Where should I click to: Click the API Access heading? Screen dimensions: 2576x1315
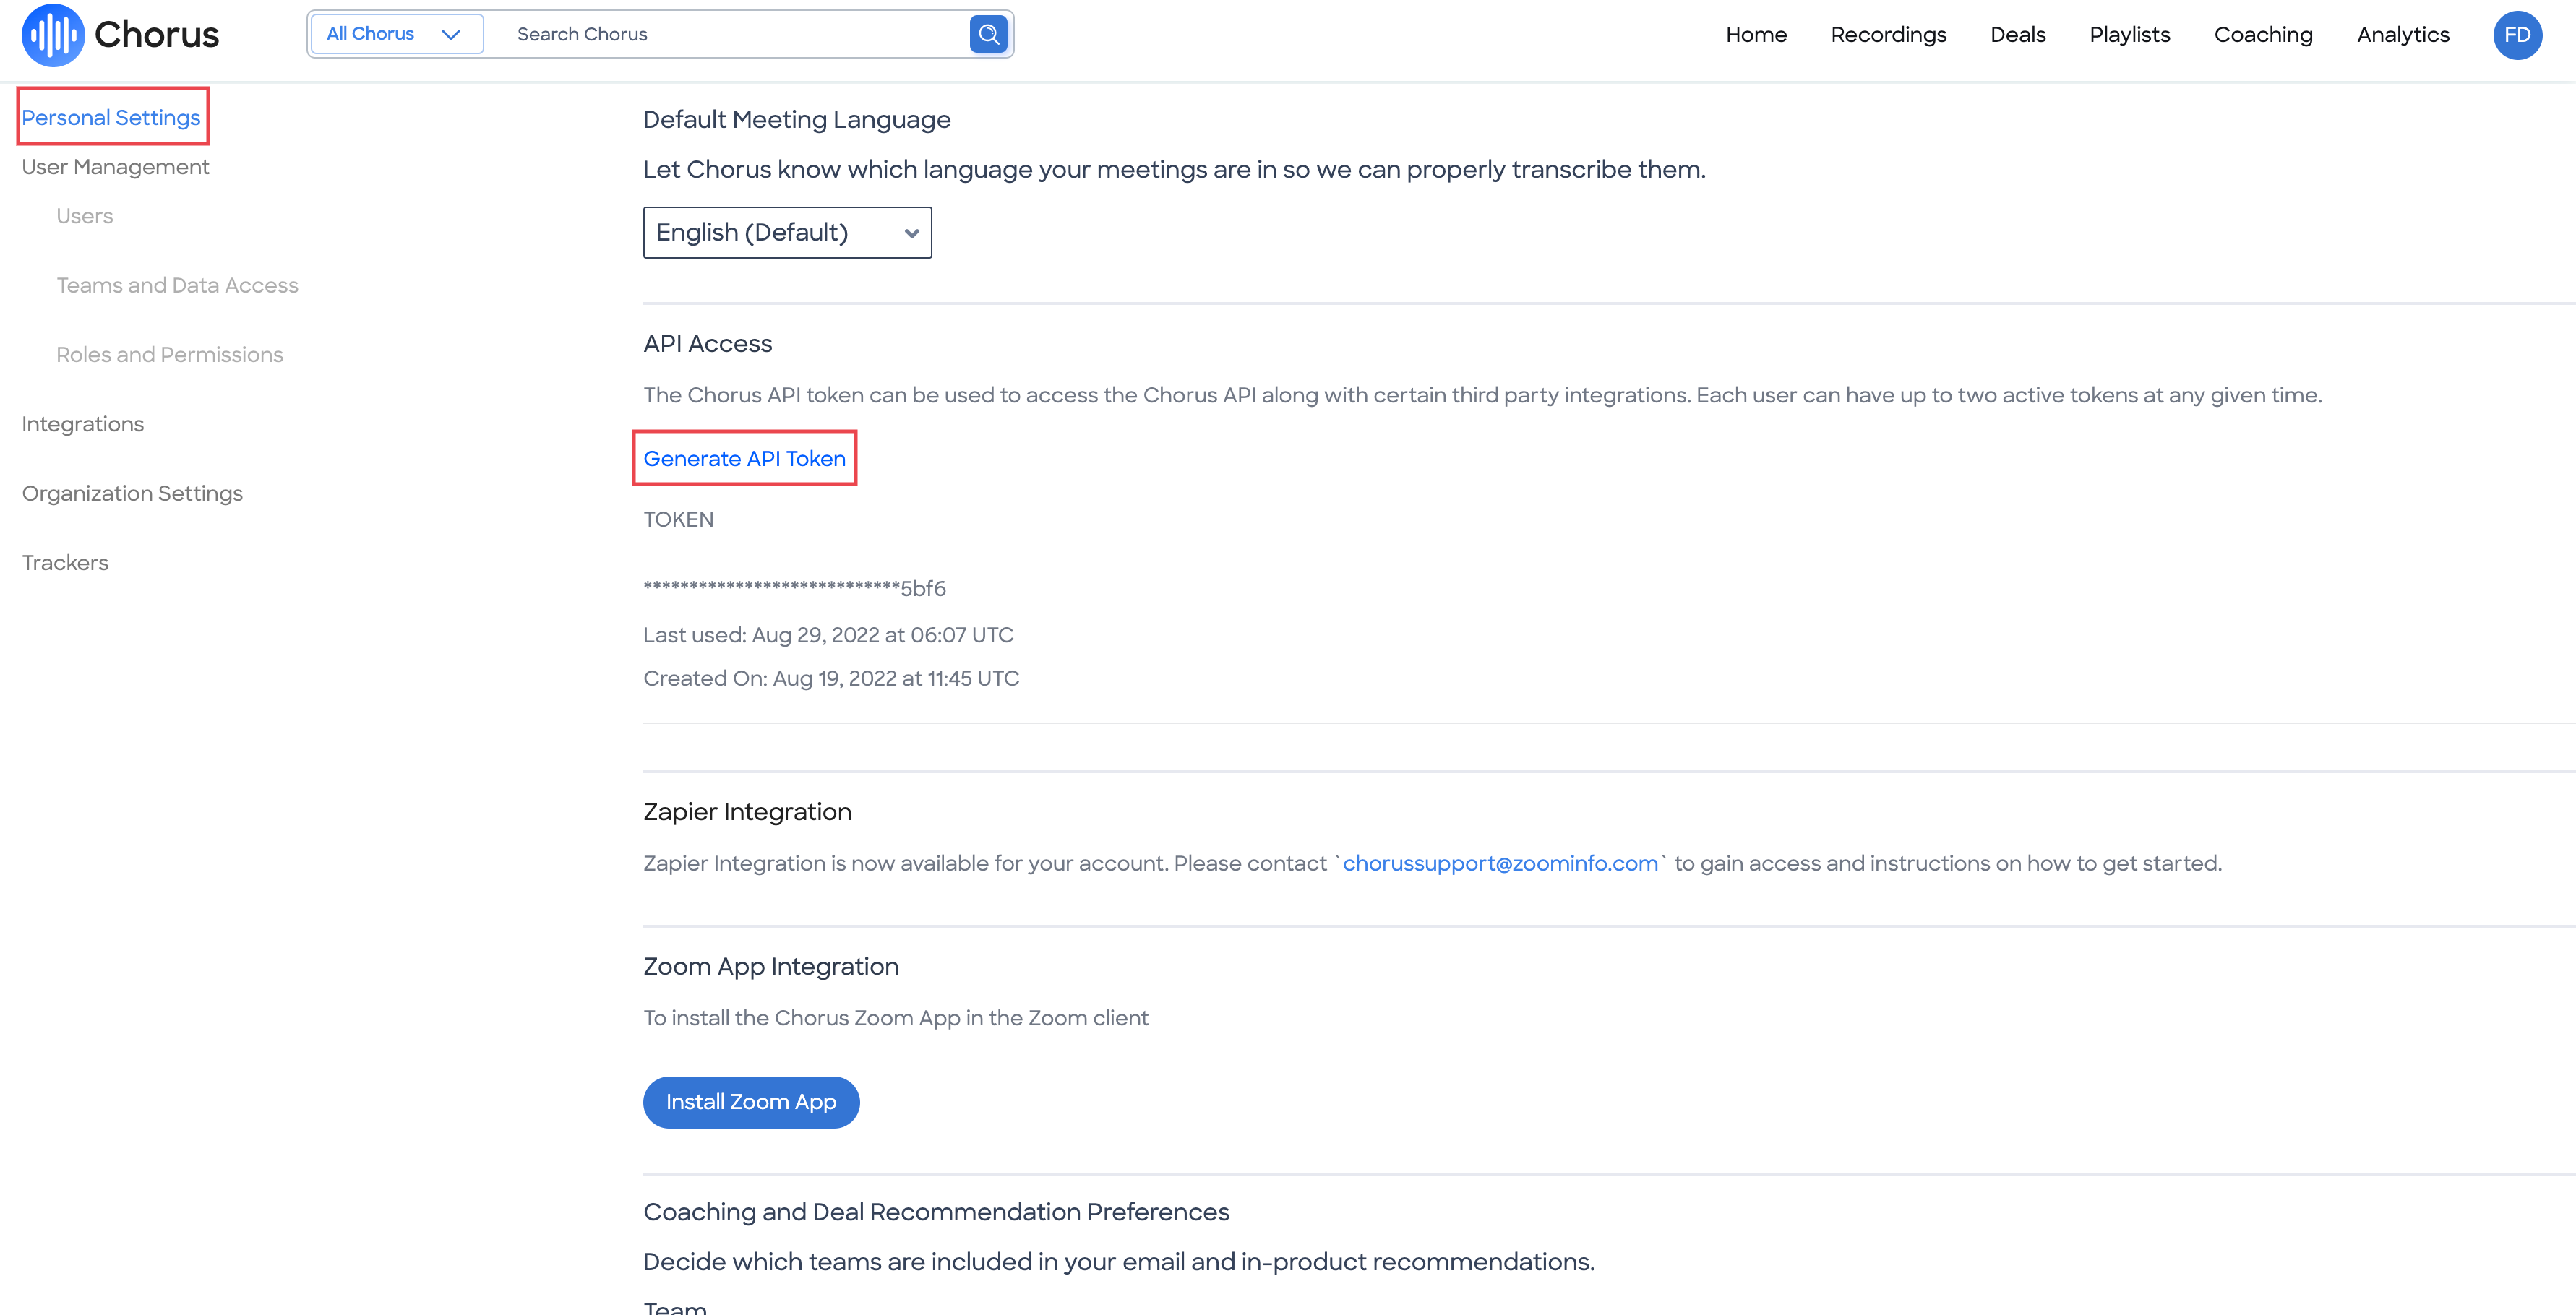pos(707,344)
